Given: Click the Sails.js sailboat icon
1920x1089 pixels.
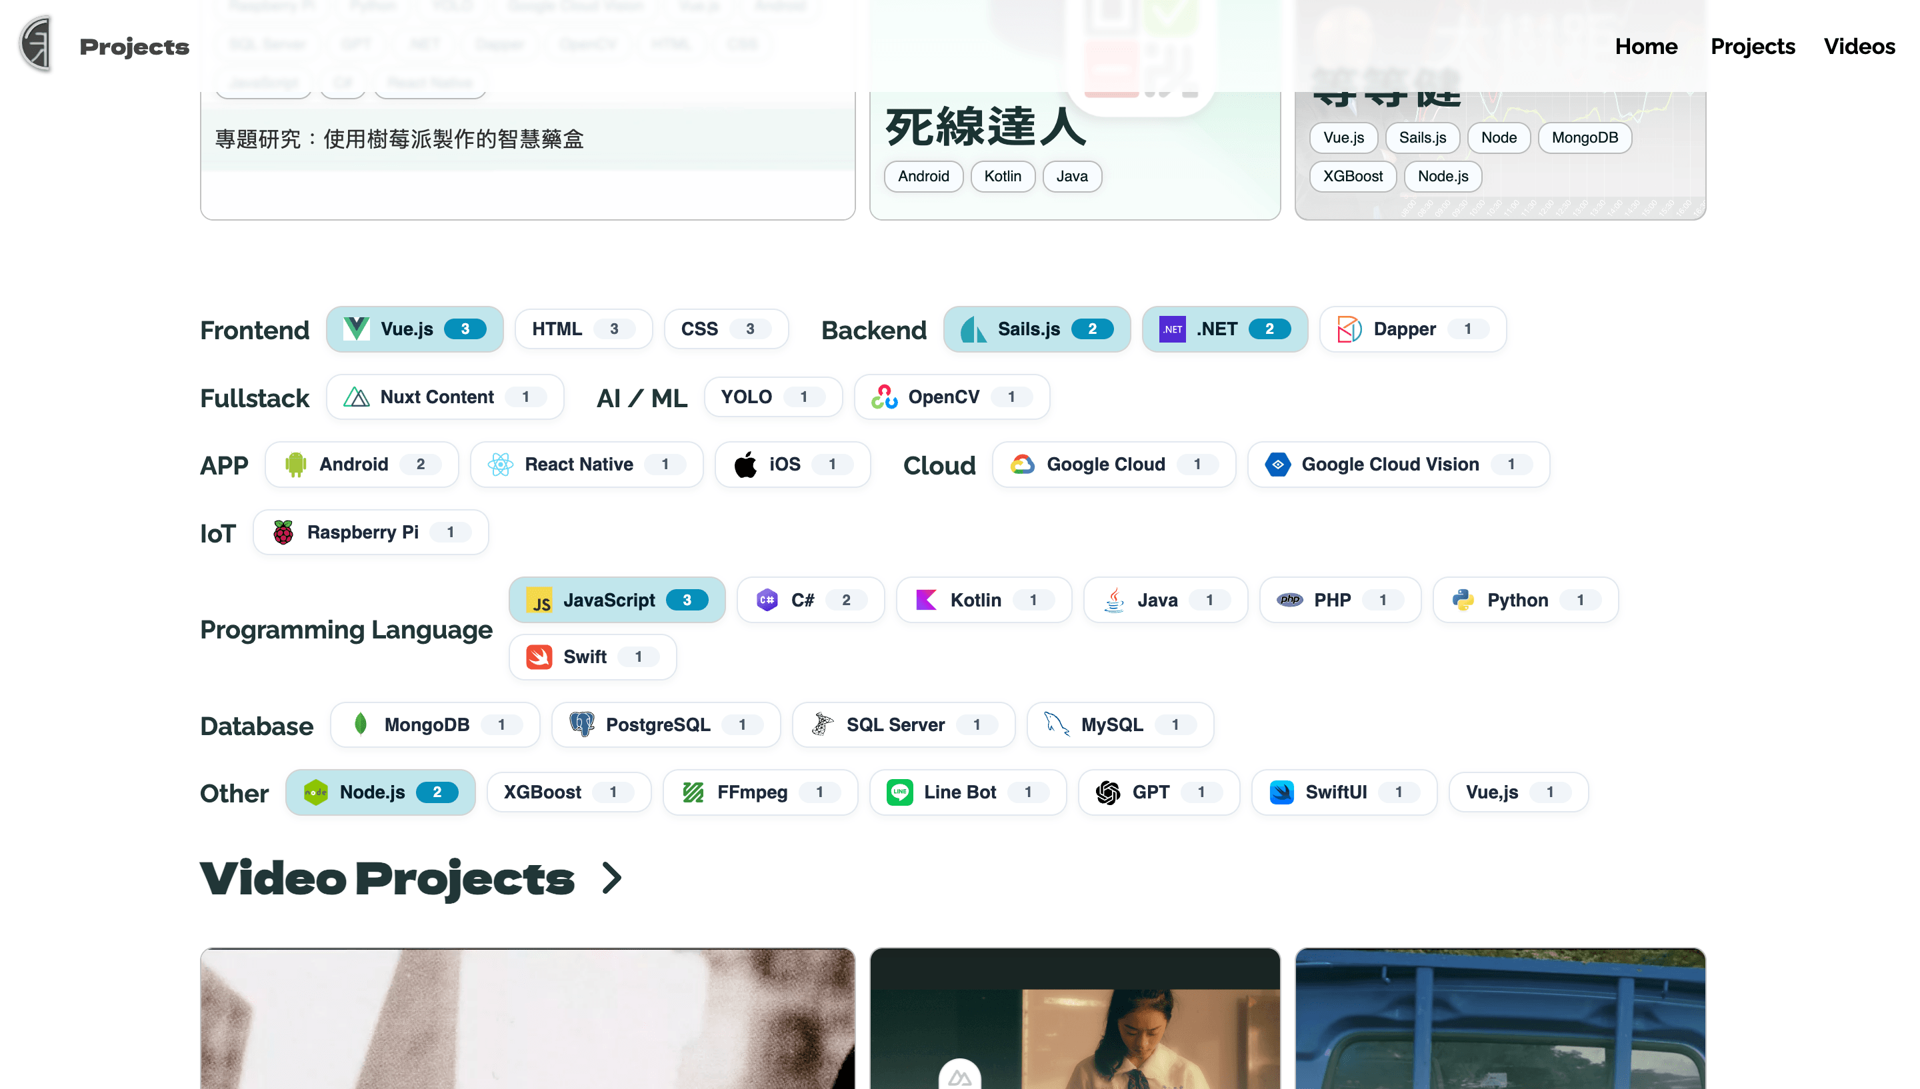Looking at the screenshot, I should pos(973,329).
